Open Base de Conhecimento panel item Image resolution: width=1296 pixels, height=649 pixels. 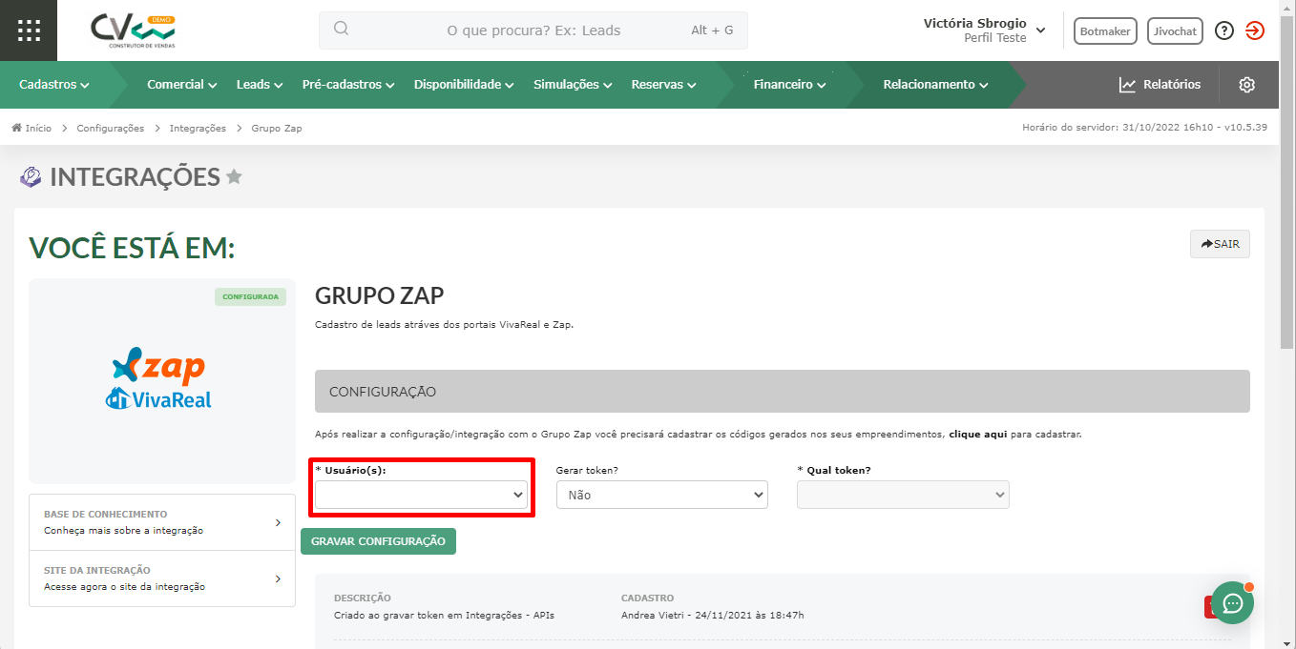[x=162, y=522]
